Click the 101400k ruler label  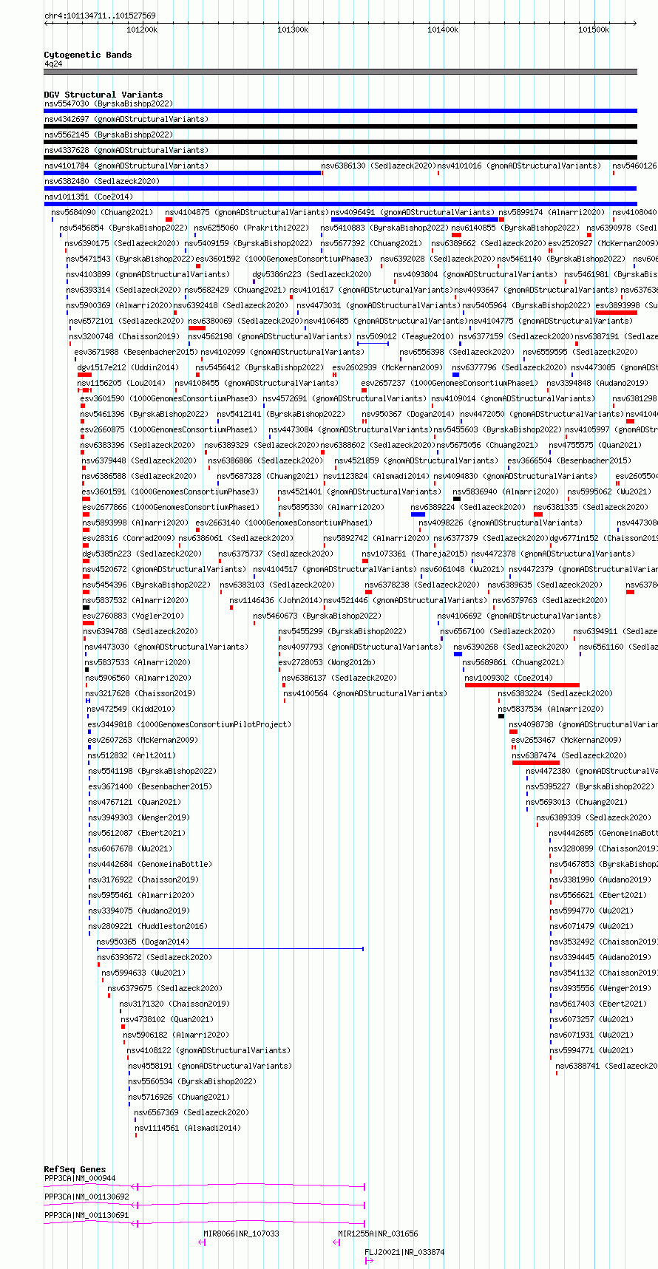click(443, 30)
